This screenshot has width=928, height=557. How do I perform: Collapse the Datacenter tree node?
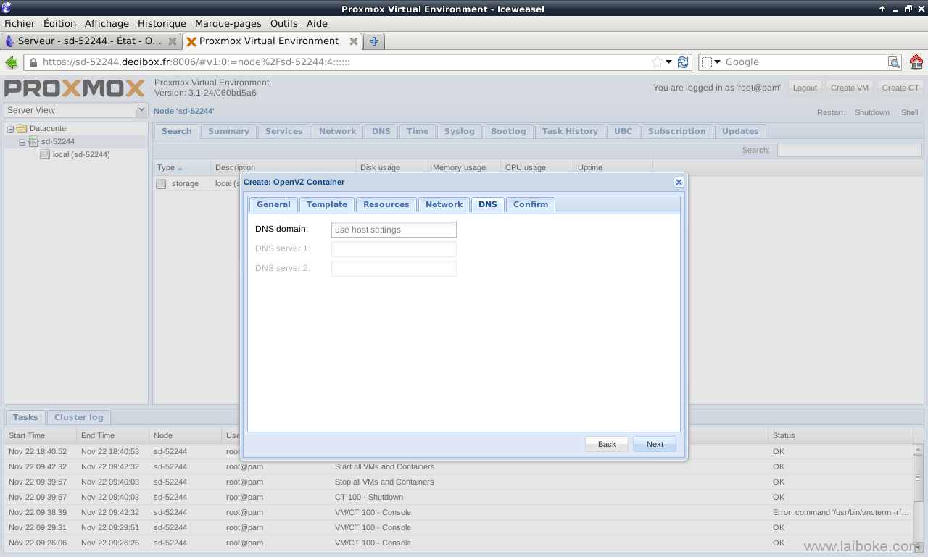10,129
